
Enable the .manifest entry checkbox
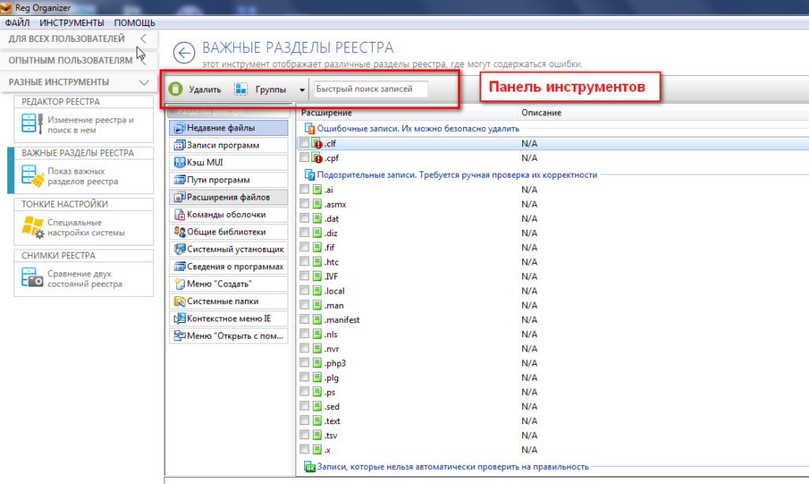click(x=305, y=320)
